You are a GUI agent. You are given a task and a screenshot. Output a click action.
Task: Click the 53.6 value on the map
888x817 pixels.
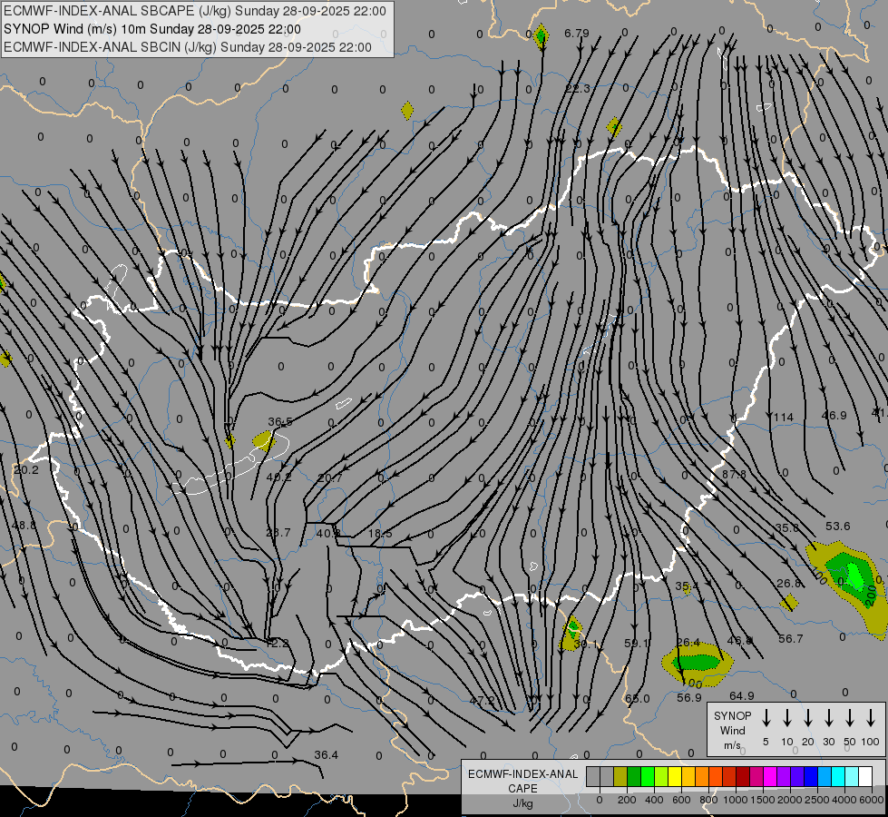[837, 527]
